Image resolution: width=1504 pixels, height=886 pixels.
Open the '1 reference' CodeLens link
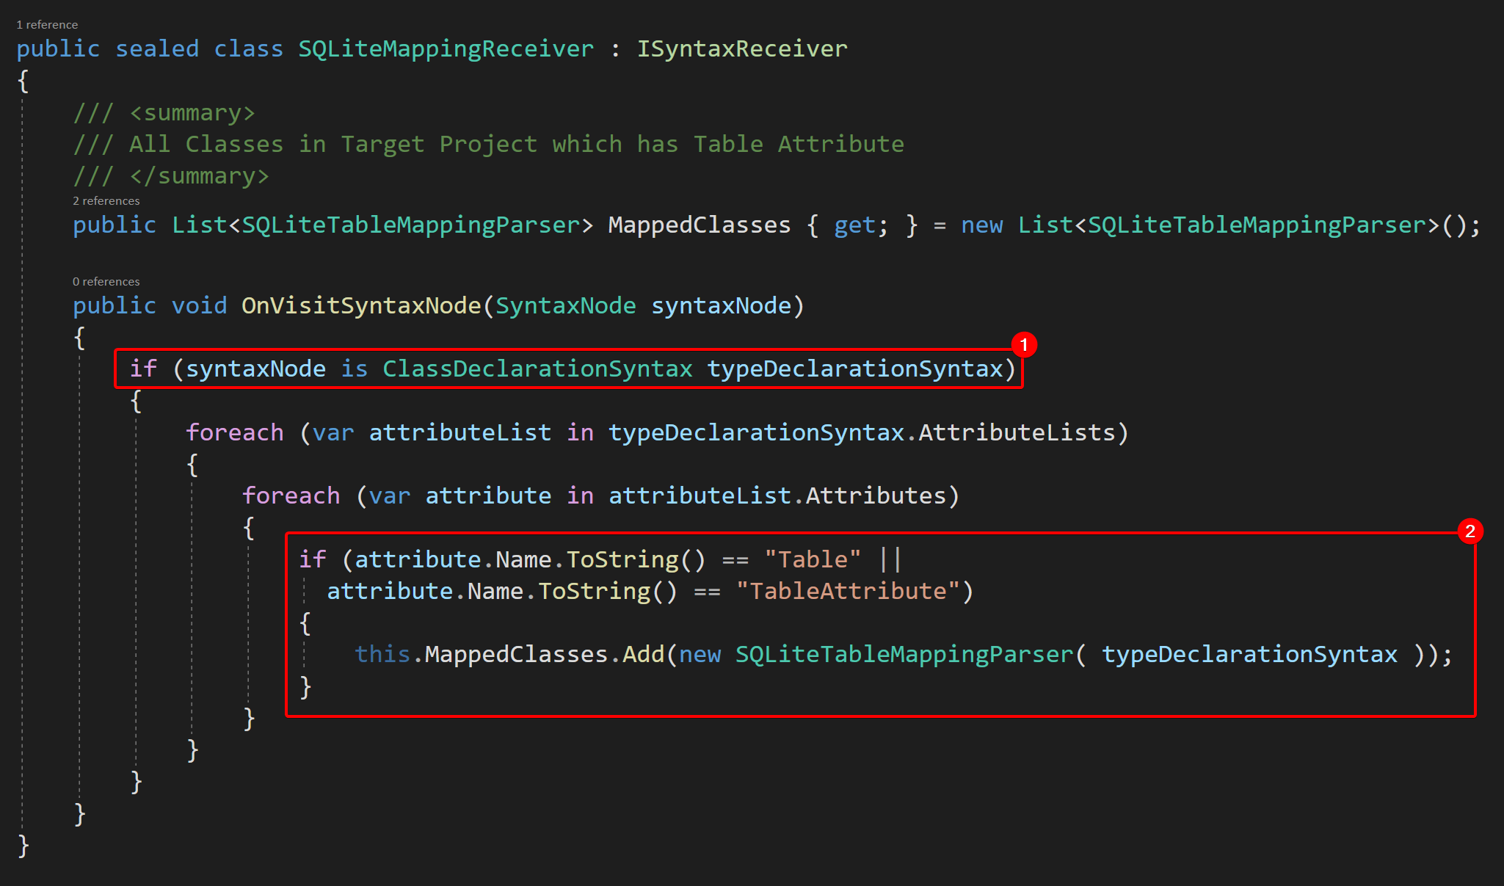point(46,24)
